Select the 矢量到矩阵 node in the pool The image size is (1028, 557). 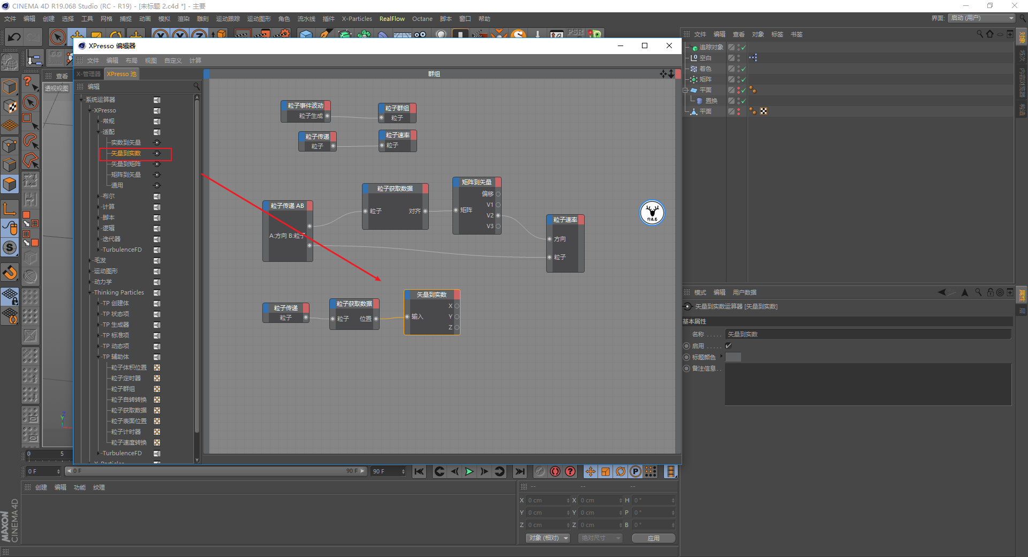[126, 164]
